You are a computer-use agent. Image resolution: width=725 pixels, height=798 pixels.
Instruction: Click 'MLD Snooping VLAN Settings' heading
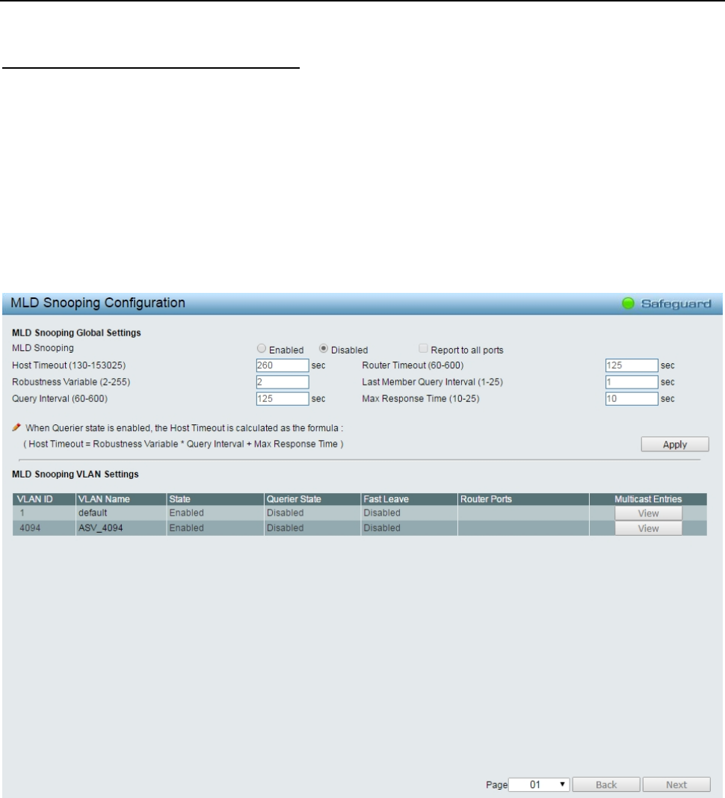click(75, 474)
